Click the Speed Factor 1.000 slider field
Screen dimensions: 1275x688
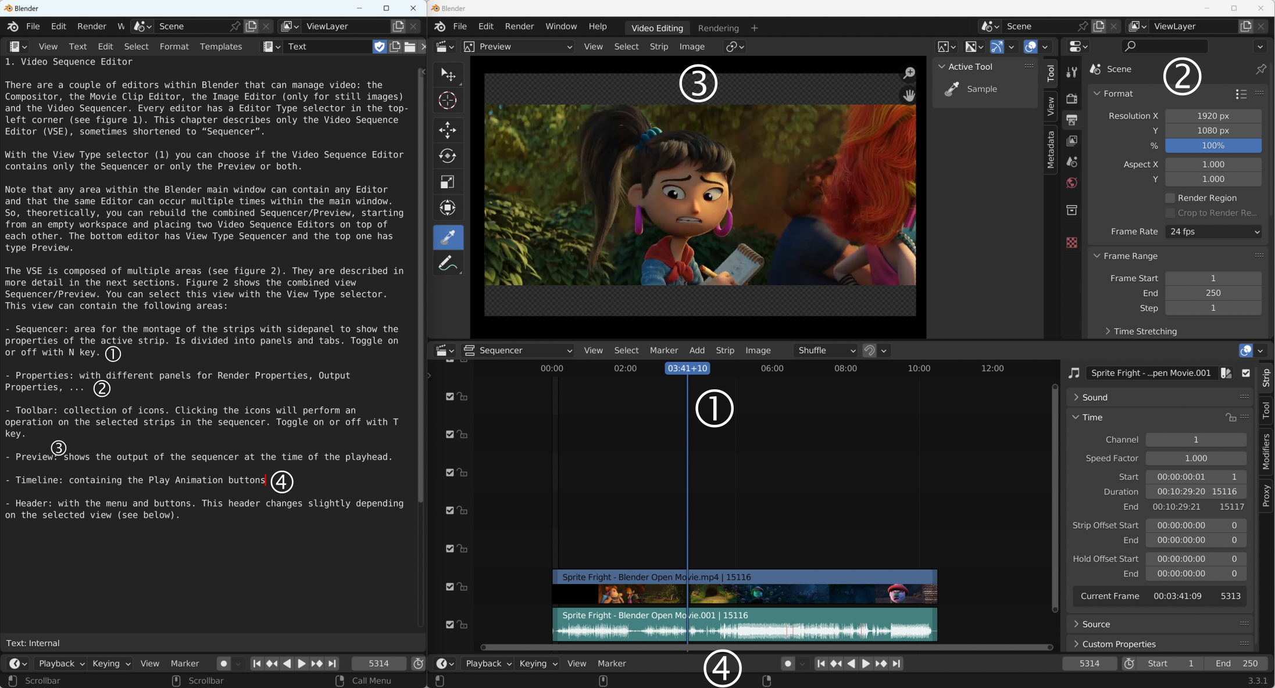click(x=1195, y=458)
